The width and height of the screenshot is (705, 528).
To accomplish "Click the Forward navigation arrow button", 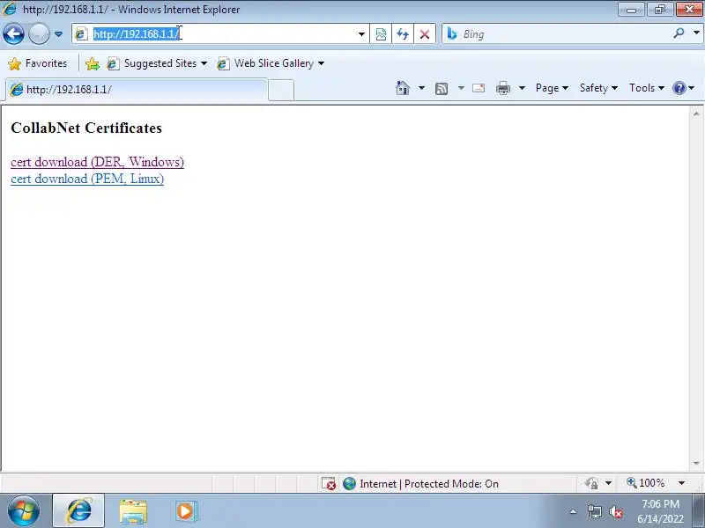I will (x=39, y=33).
